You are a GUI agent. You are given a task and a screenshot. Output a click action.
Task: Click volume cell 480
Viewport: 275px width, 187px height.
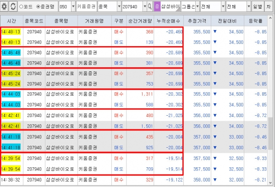click(x=149, y=116)
